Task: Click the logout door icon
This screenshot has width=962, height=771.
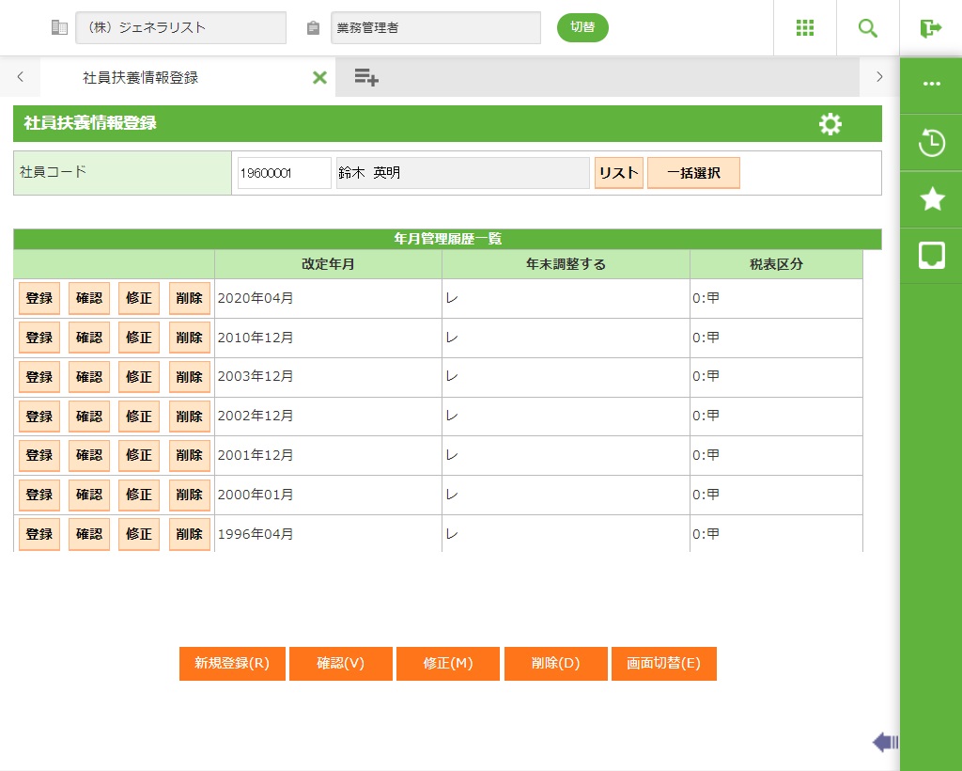Action: click(931, 28)
